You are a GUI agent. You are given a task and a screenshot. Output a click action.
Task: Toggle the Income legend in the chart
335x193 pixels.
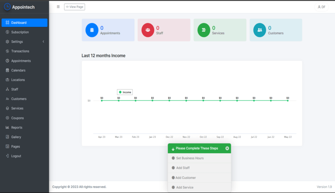click(125, 92)
